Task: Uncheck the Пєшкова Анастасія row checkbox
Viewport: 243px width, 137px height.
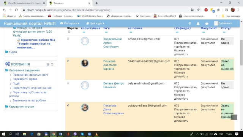Action: (x=68, y=61)
